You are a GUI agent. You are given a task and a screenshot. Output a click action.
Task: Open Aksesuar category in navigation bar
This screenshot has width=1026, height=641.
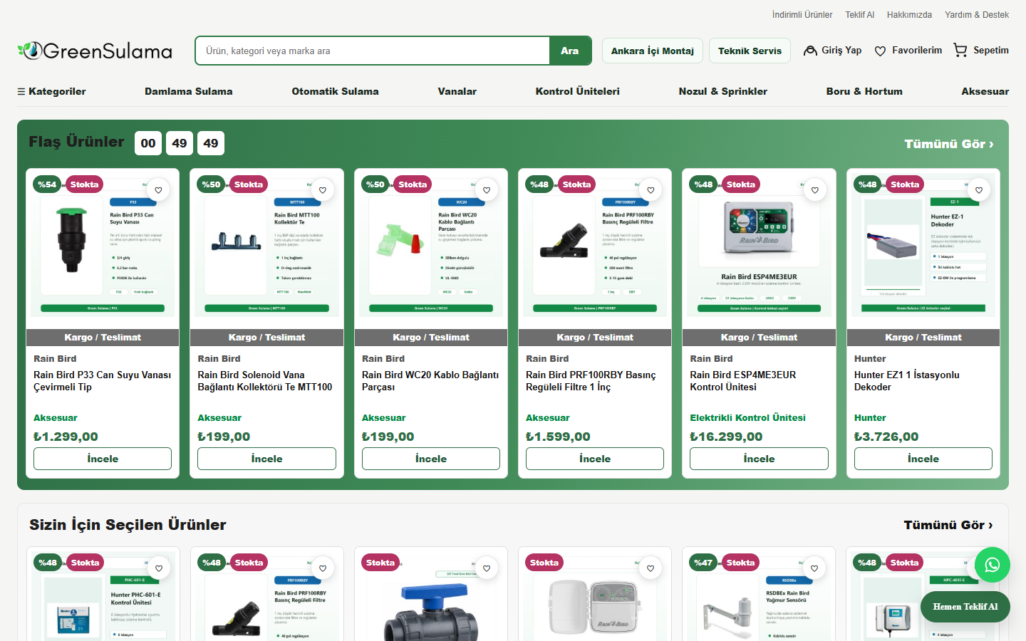click(x=985, y=91)
